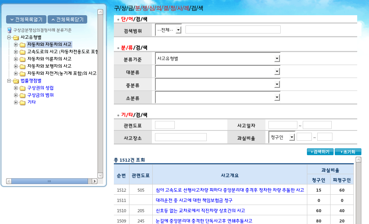Viewport: 369px width, 224px height.
Task: Select 자동차와 자동차의 사고 tree item
Action: (50, 44)
